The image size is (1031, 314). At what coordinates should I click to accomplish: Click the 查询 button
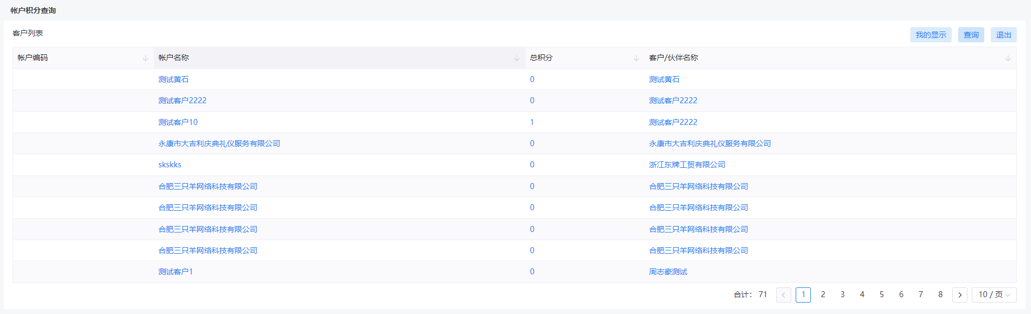971,35
